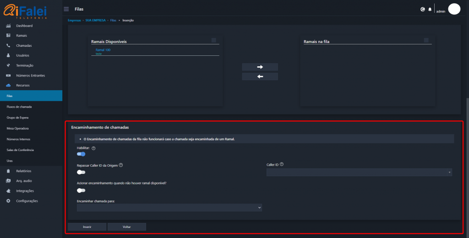Select Ramal 100 in available list
The width and height of the screenshot is (469, 238).
click(103, 49)
